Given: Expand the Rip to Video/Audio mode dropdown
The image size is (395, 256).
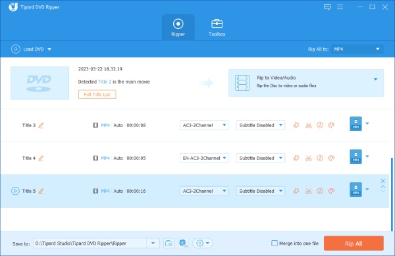Looking at the screenshot, I should coord(375,79).
